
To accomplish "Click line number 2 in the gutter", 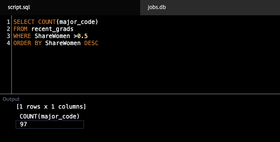I will coord(8,29).
